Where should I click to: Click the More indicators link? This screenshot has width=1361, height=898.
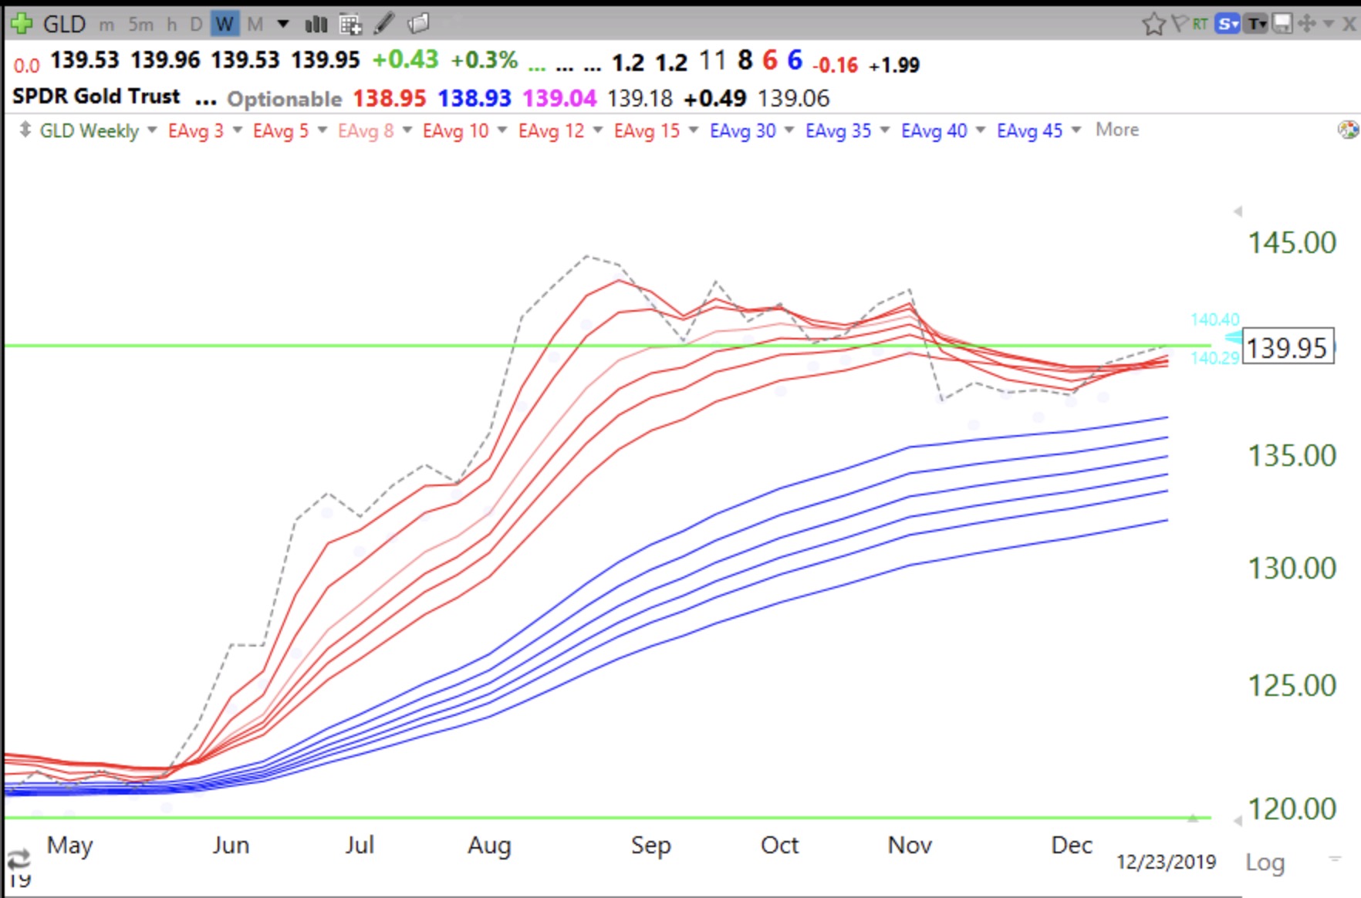(x=1116, y=130)
